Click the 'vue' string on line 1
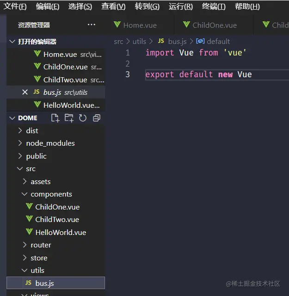Screen dimensions: 289x296 click(x=235, y=53)
